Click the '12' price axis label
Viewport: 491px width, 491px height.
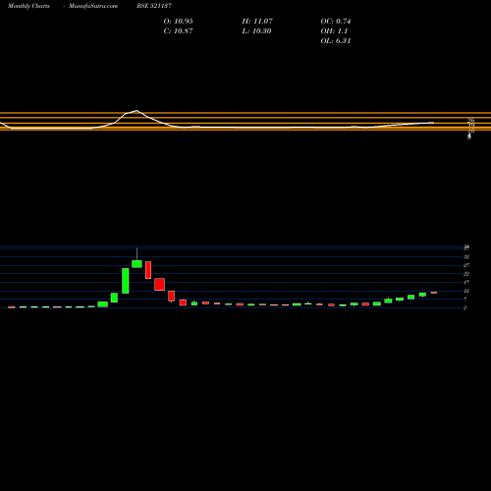(466, 291)
